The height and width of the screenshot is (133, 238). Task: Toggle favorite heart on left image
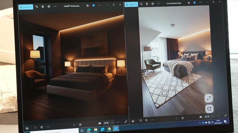pyautogui.click(x=35, y=127)
